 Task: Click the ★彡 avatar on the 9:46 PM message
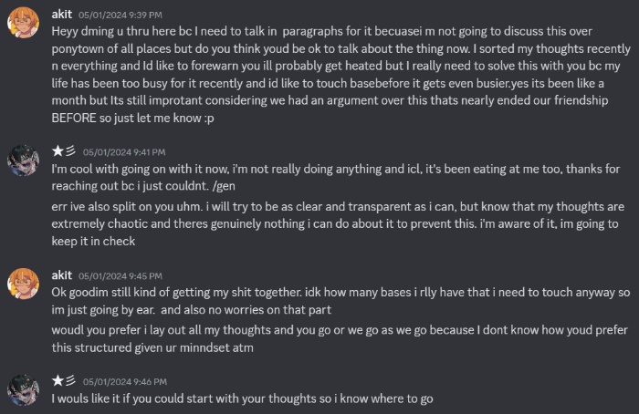(x=23, y=388)
